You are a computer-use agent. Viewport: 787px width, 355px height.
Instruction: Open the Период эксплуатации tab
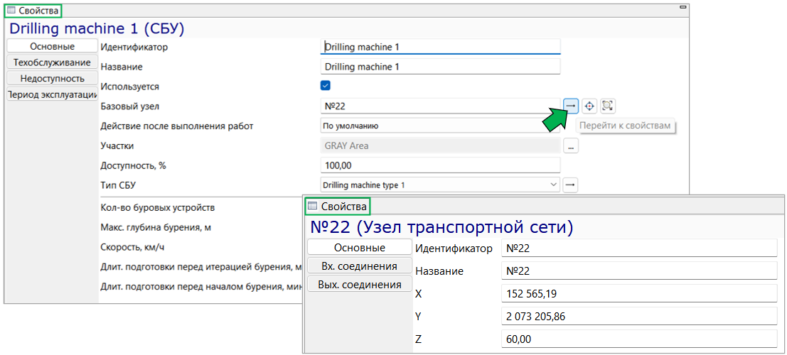pos(52,94)
